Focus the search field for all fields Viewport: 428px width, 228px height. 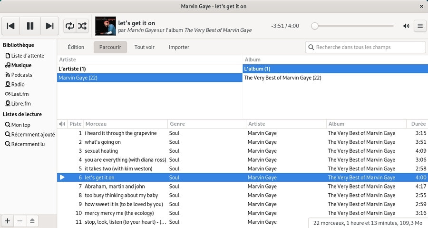click(365, 47)
